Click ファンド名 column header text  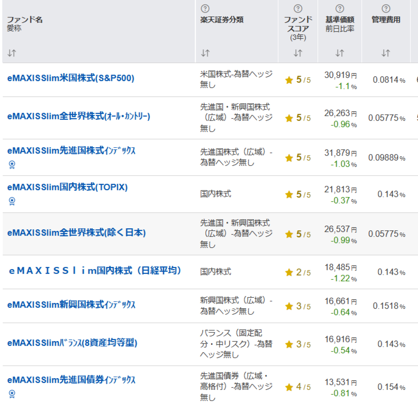(24, 20)
